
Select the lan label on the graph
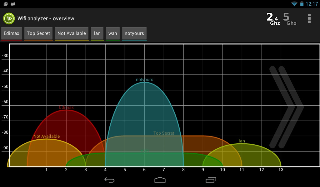(242, 141)
